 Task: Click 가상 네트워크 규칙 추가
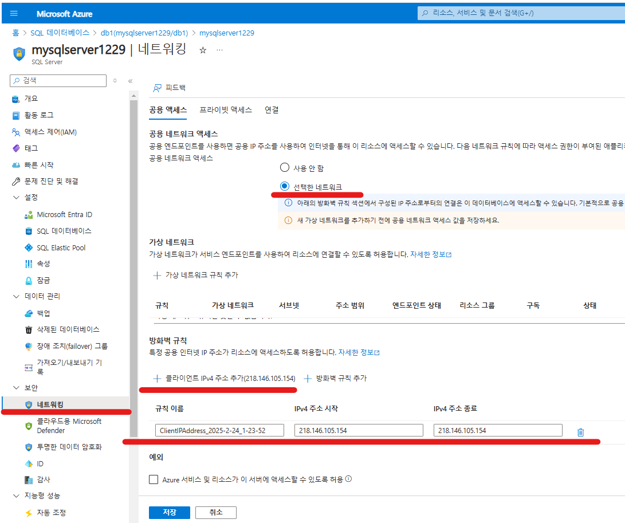point(196,275)
